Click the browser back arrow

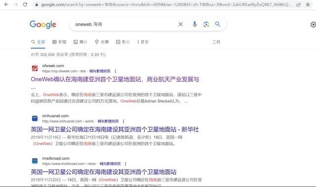coord(6,4)
